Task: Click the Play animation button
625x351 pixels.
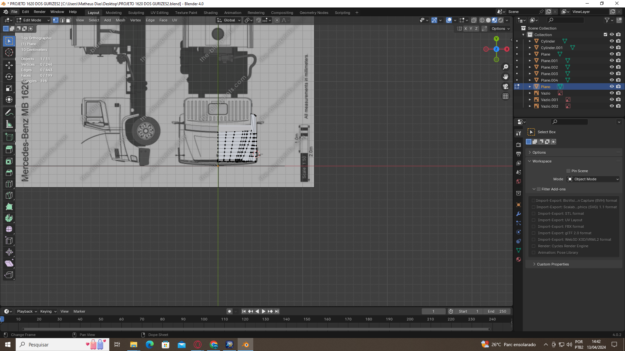Action: click(264, 311)
